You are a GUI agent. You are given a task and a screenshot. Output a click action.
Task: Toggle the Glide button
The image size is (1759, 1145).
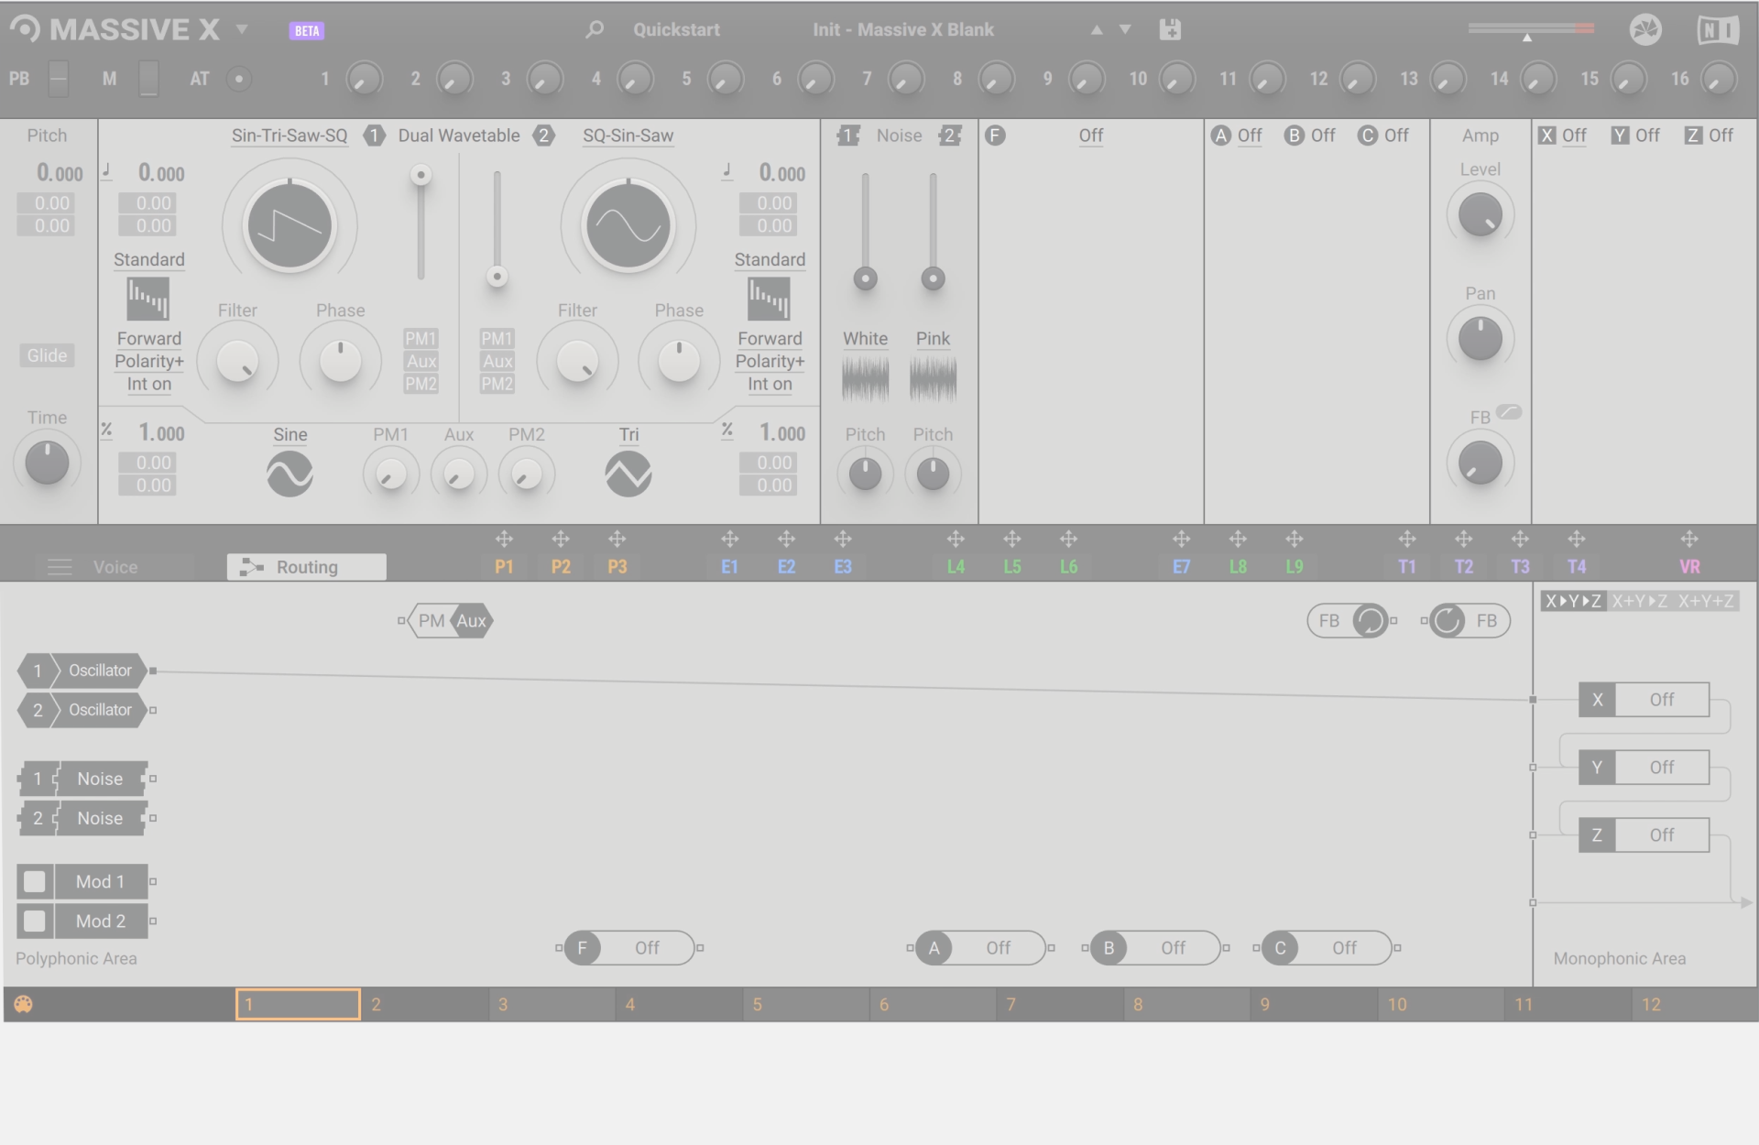pos(47,355)
